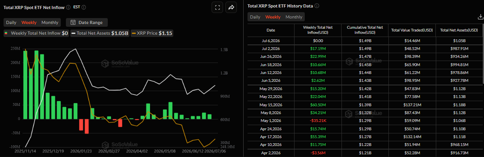
Task: Click the $22.99M net inflow value
Action: (318, 57)
